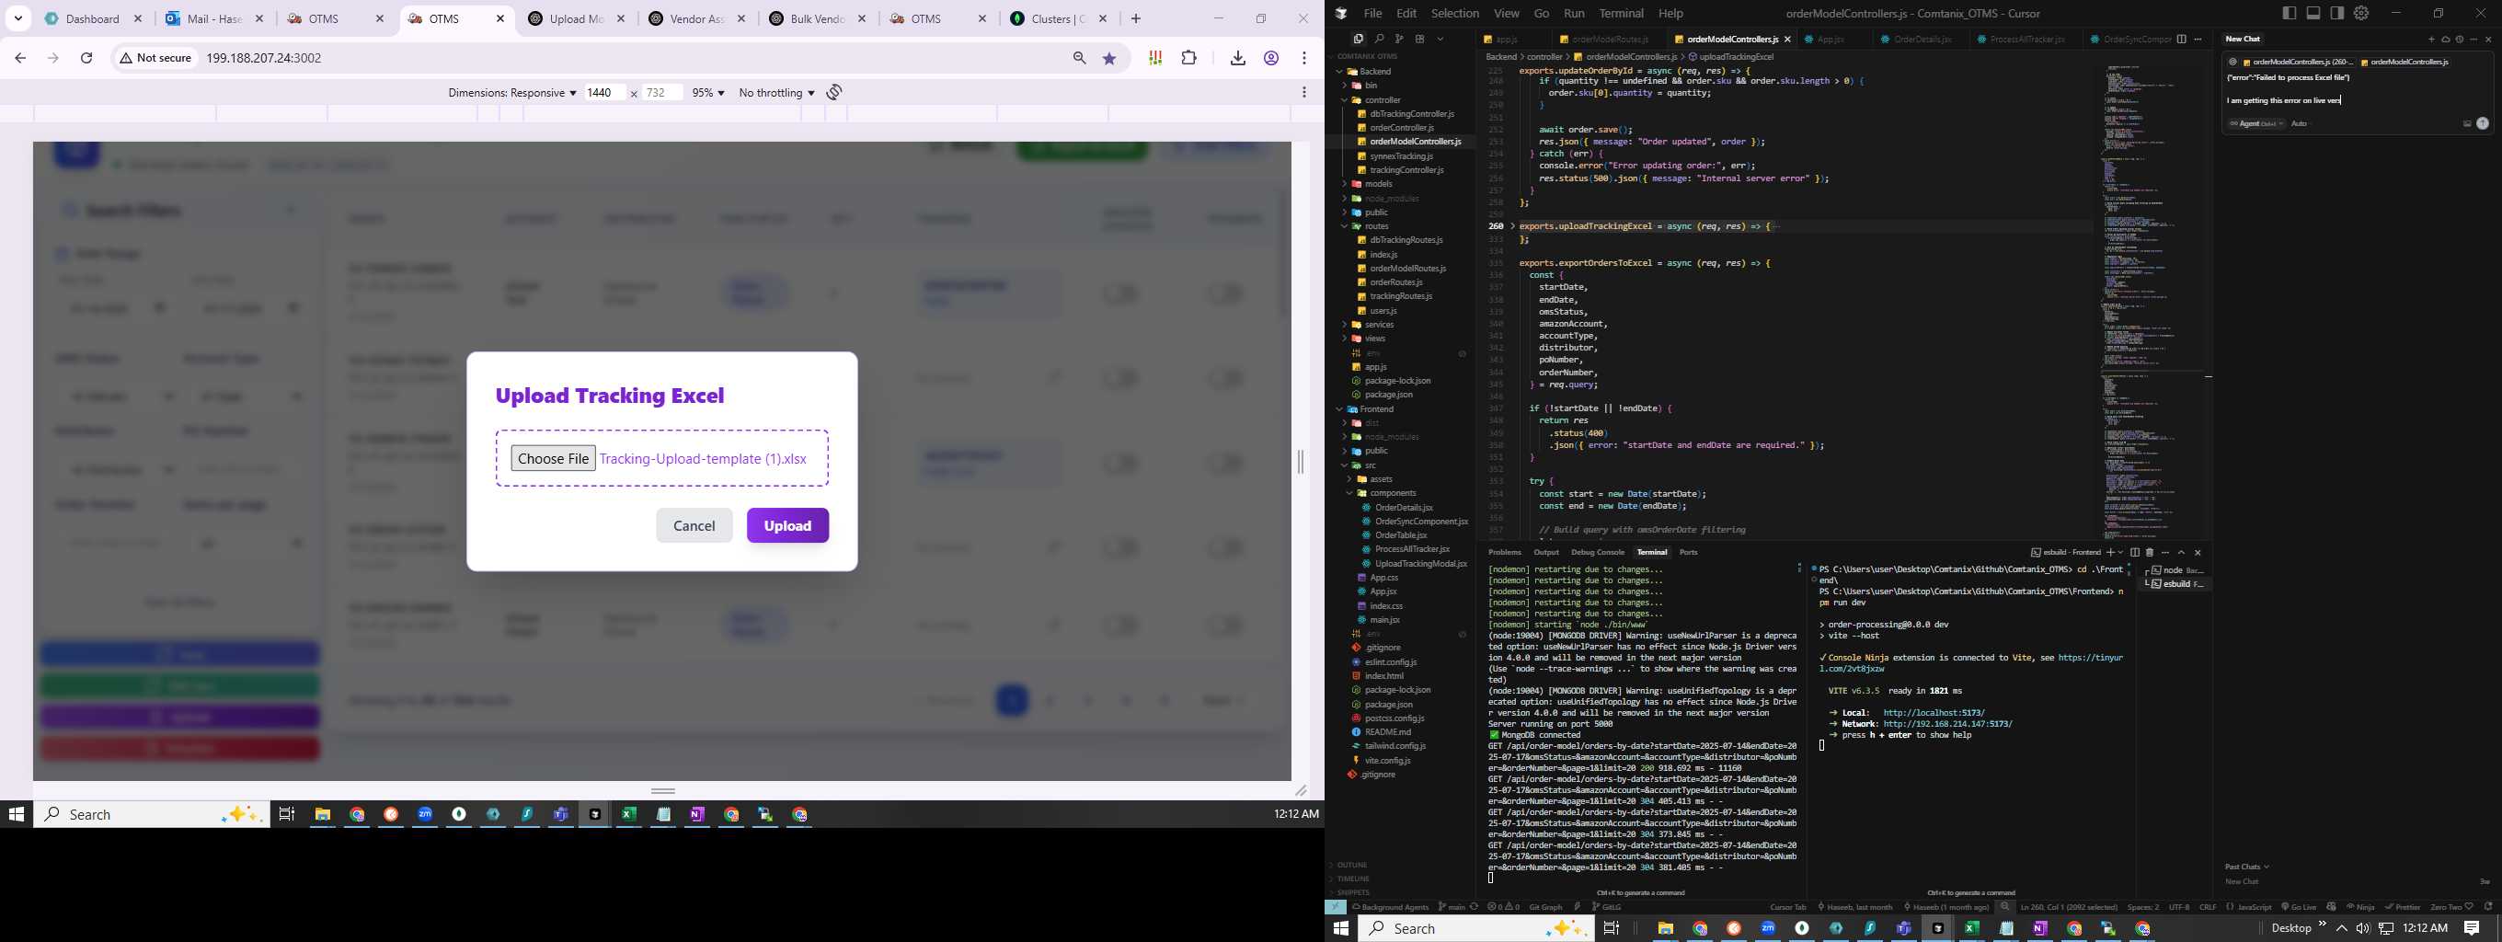
Task: Maximize the terminal panel chevron
Action: [2180, 552]
